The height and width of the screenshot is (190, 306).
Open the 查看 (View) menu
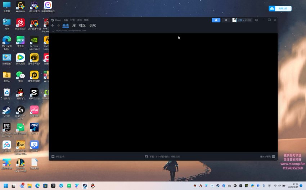tap(66, 20)
